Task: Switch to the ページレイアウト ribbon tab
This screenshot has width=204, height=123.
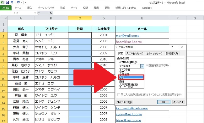Action: pyautogui.click(x=46, y=8)
